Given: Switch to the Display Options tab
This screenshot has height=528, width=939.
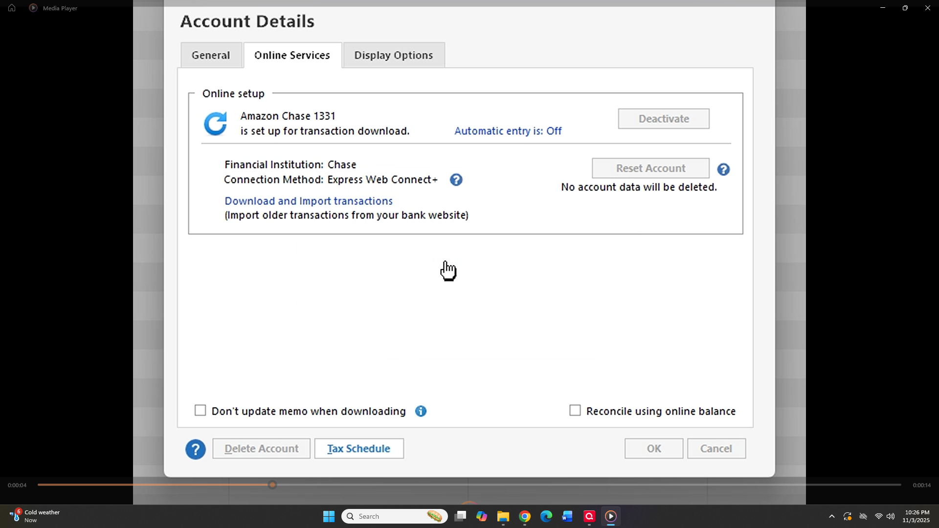Looking at the screenshot, I should [x=393, y=55].
